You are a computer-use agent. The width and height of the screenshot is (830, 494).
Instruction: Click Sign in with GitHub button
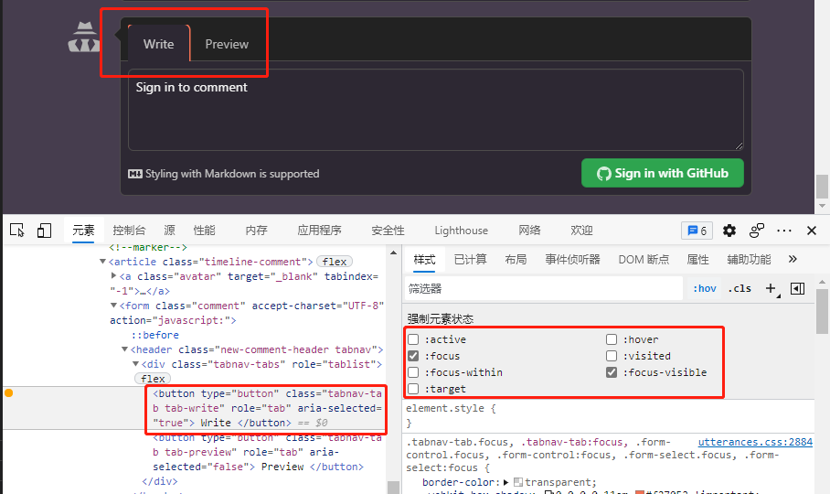[662, 173]
